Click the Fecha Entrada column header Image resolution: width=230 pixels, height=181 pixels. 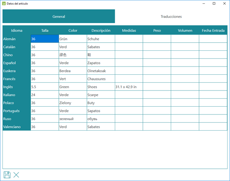pos(213,30)
